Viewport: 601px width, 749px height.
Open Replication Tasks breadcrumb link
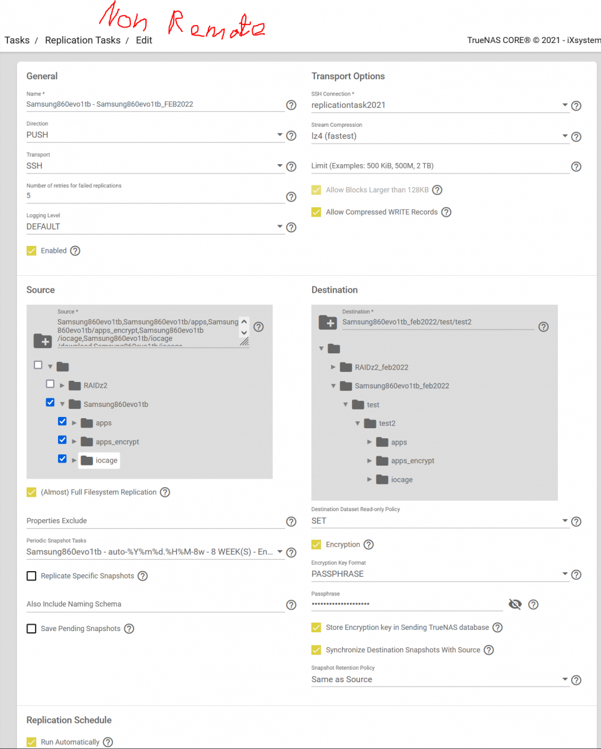click(x=83, y=40)
